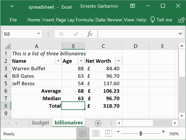
Task: Open the Net Worth filter dropdown
Action: pyautogui.click(x=118, y=61)
